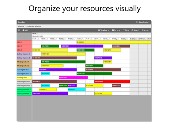This screenshot has height=127, width=169.
Task: Select yellow task S15002288 on Welding Machine 2
Action: [x=103, y=94]
